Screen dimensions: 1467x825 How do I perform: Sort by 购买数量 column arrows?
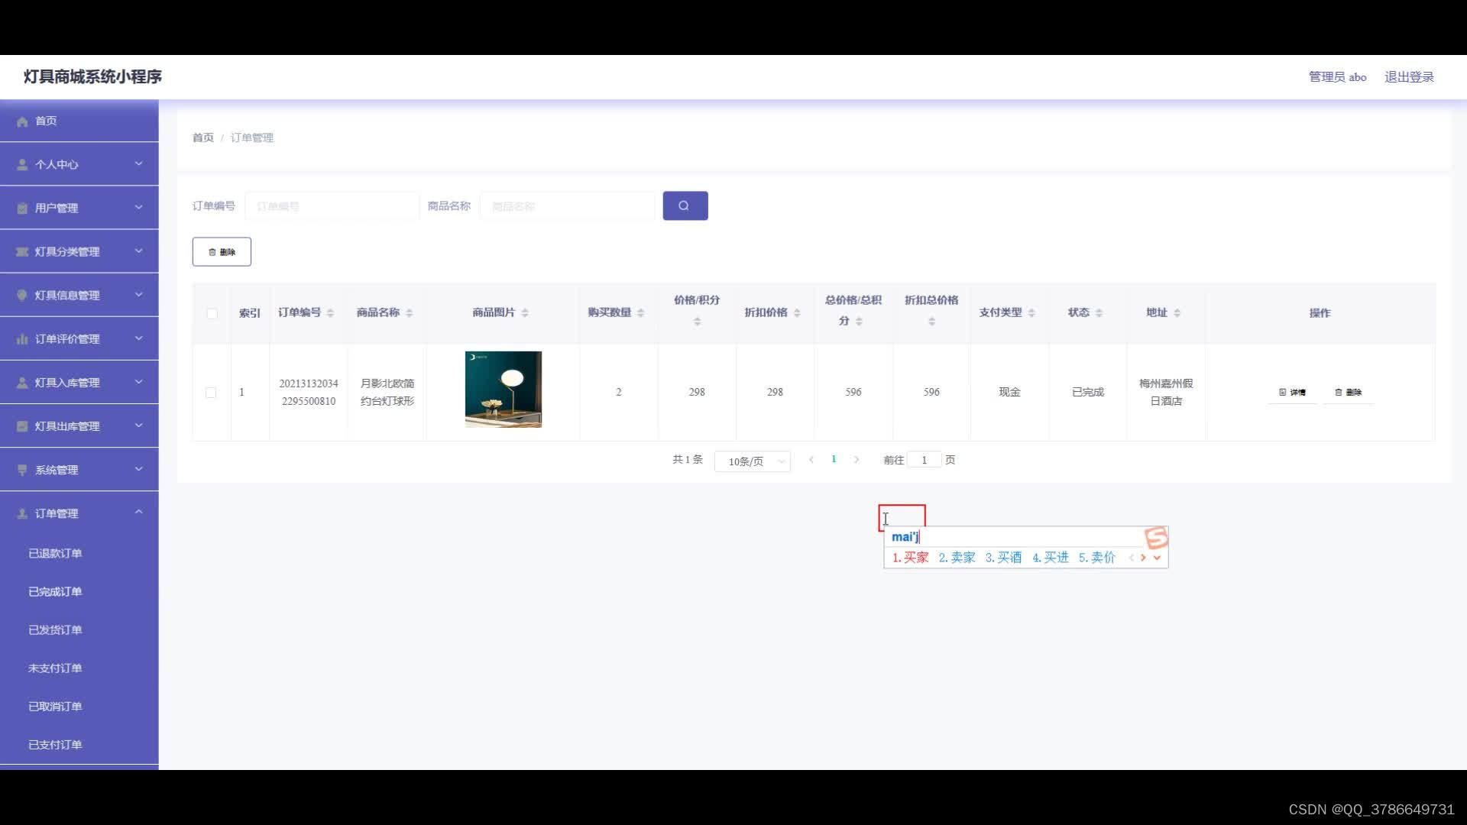(x=640, y=313)
